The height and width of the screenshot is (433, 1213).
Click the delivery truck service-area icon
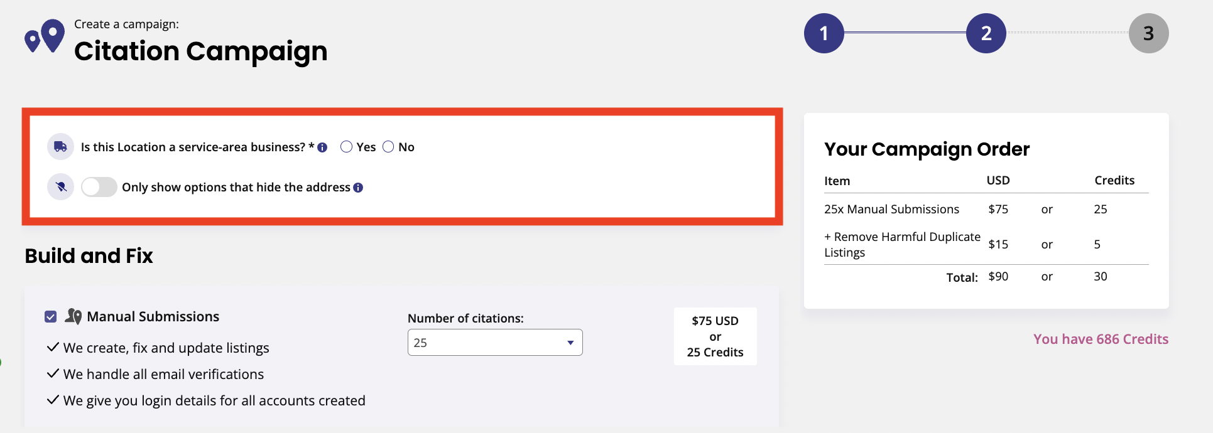[x=61, y=147]
